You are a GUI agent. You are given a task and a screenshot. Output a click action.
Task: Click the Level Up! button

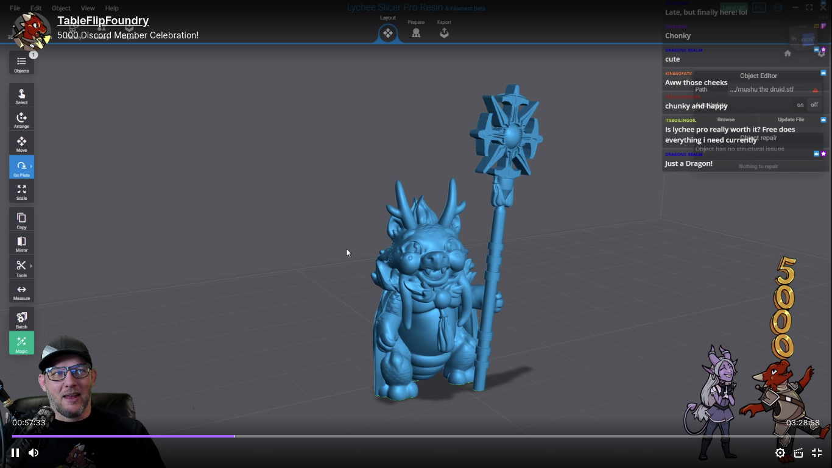(735, 7)
